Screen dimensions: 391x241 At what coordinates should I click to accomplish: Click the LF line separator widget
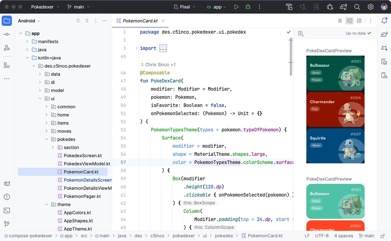click(307, 236)
